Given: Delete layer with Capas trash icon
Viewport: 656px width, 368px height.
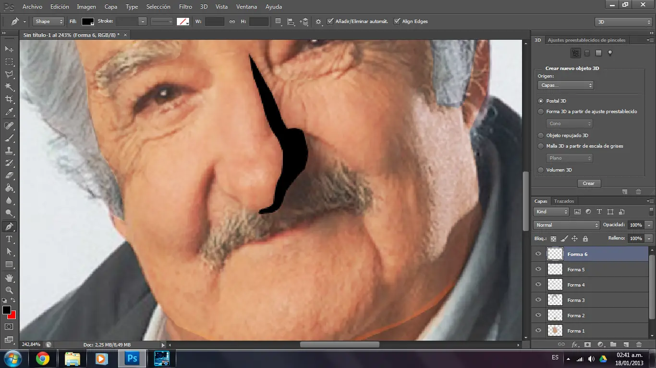Looking at the screenshot, I should click(639, 345).
